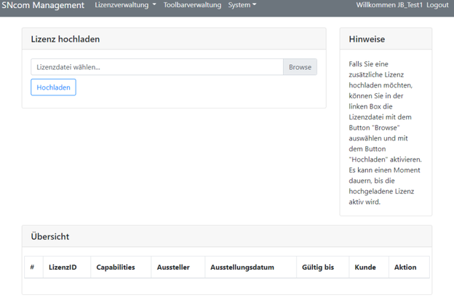Expand the System dropdown menu
Viewport: 454px width, 306px height.
(242, 5)
